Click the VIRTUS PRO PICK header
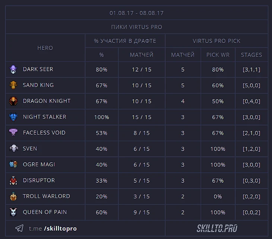 (x=216, y=41)
